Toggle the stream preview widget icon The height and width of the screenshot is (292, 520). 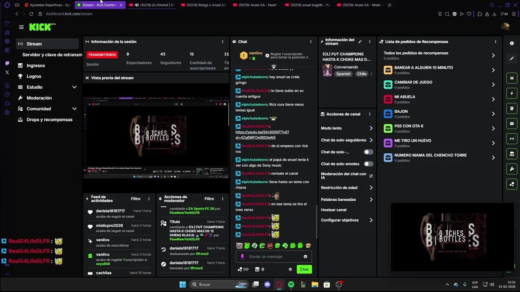click(512, 78)
